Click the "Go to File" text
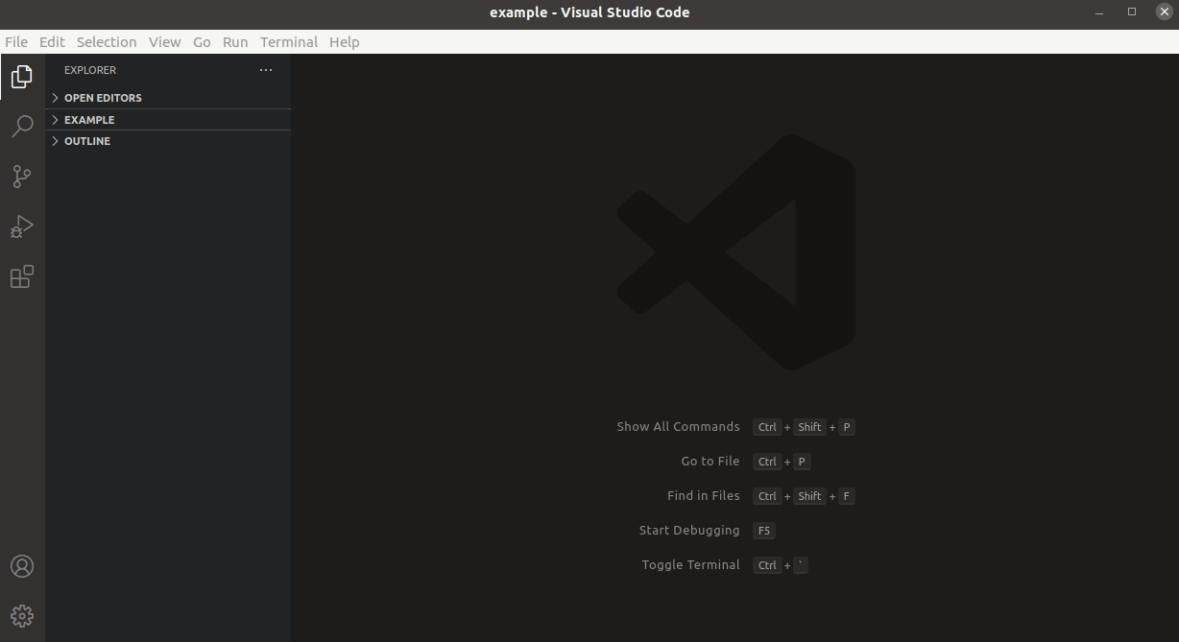Viewport: 1179px width, 642px height. pyautogui.click(x=710, y=462)
